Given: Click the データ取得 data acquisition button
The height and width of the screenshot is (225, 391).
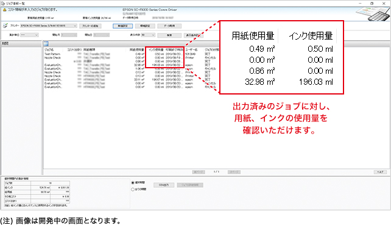Looking at the screenshot, I should click(169, 26).
